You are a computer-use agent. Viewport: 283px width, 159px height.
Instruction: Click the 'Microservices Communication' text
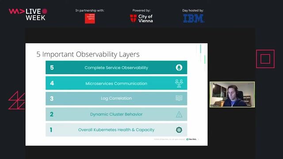coord(116,83)
